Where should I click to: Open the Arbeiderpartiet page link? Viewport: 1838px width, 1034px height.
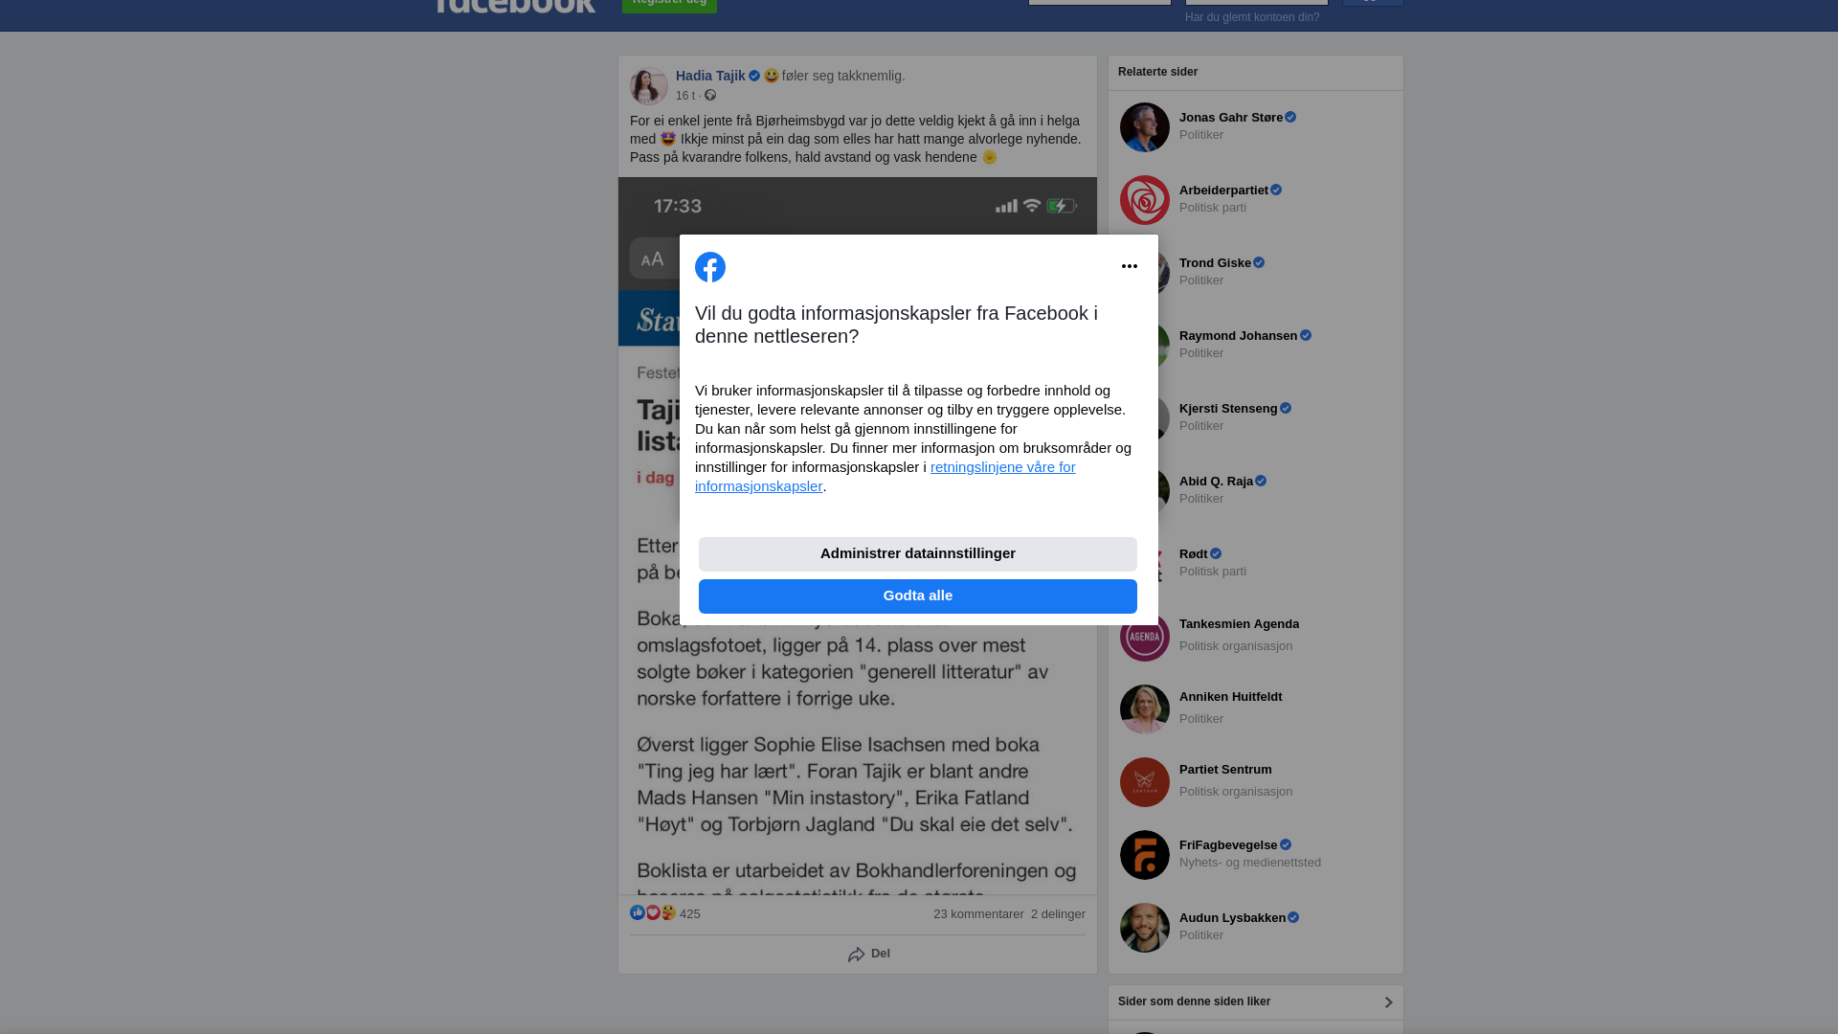[x=1223, y=191]
